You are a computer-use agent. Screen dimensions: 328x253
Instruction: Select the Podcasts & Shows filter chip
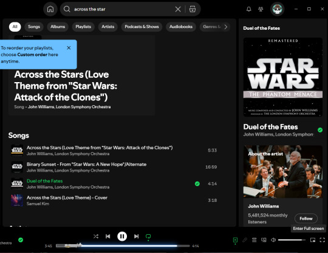142,27
